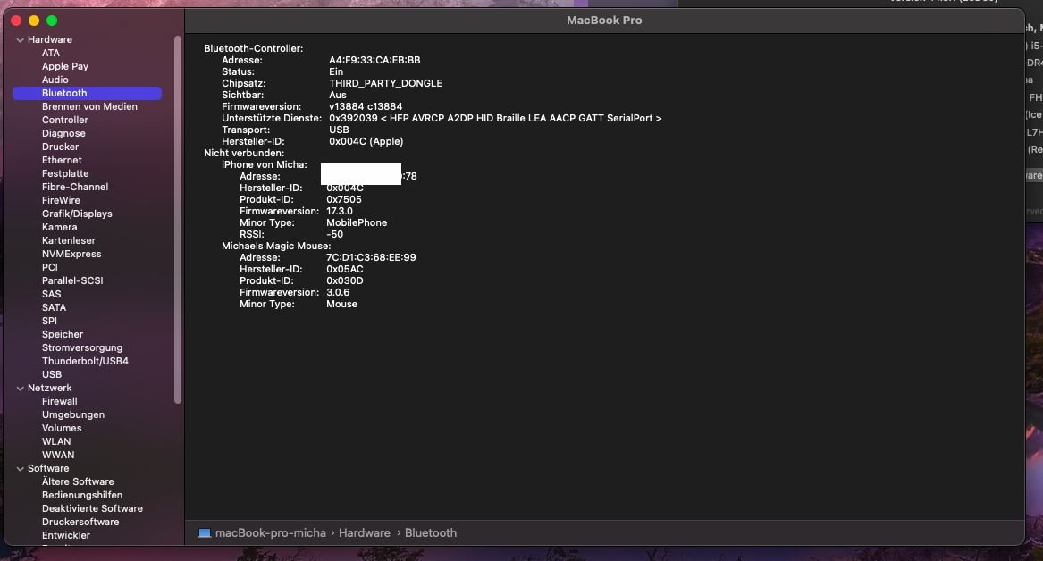This screenshot has height=561, width=1043.
Task: Click the iPhone von Micha heading
Action: tap(264, 165)
